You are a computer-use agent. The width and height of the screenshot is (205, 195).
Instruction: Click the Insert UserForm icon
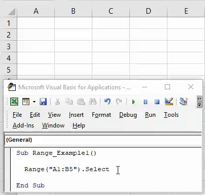click(26, 102)
